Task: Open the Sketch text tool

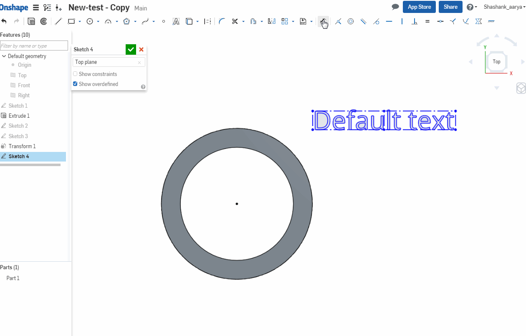Action: click(x=176, y=21)
